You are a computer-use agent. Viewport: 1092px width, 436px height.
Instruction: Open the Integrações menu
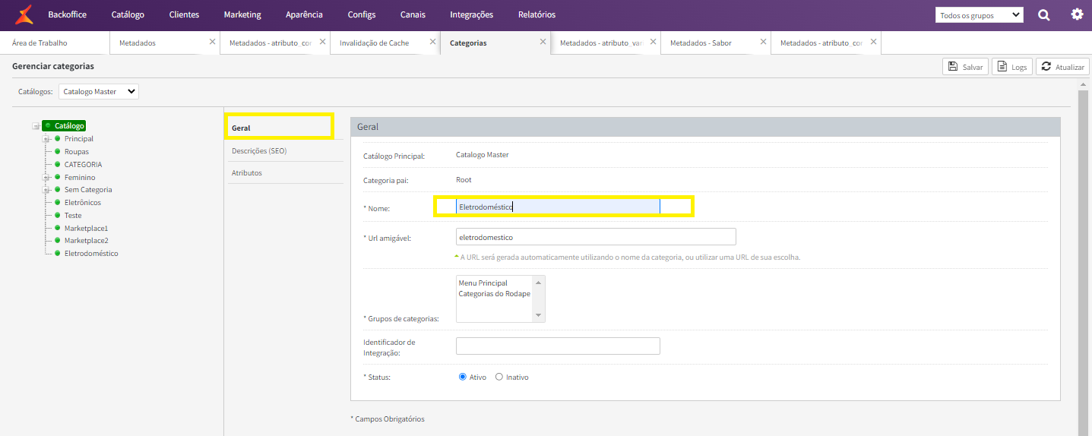tap(471, 14)
